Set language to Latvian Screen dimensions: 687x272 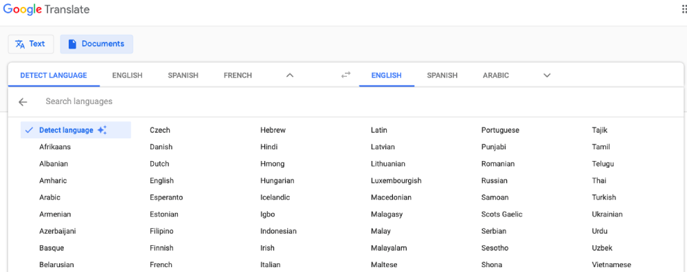[383, 147]
